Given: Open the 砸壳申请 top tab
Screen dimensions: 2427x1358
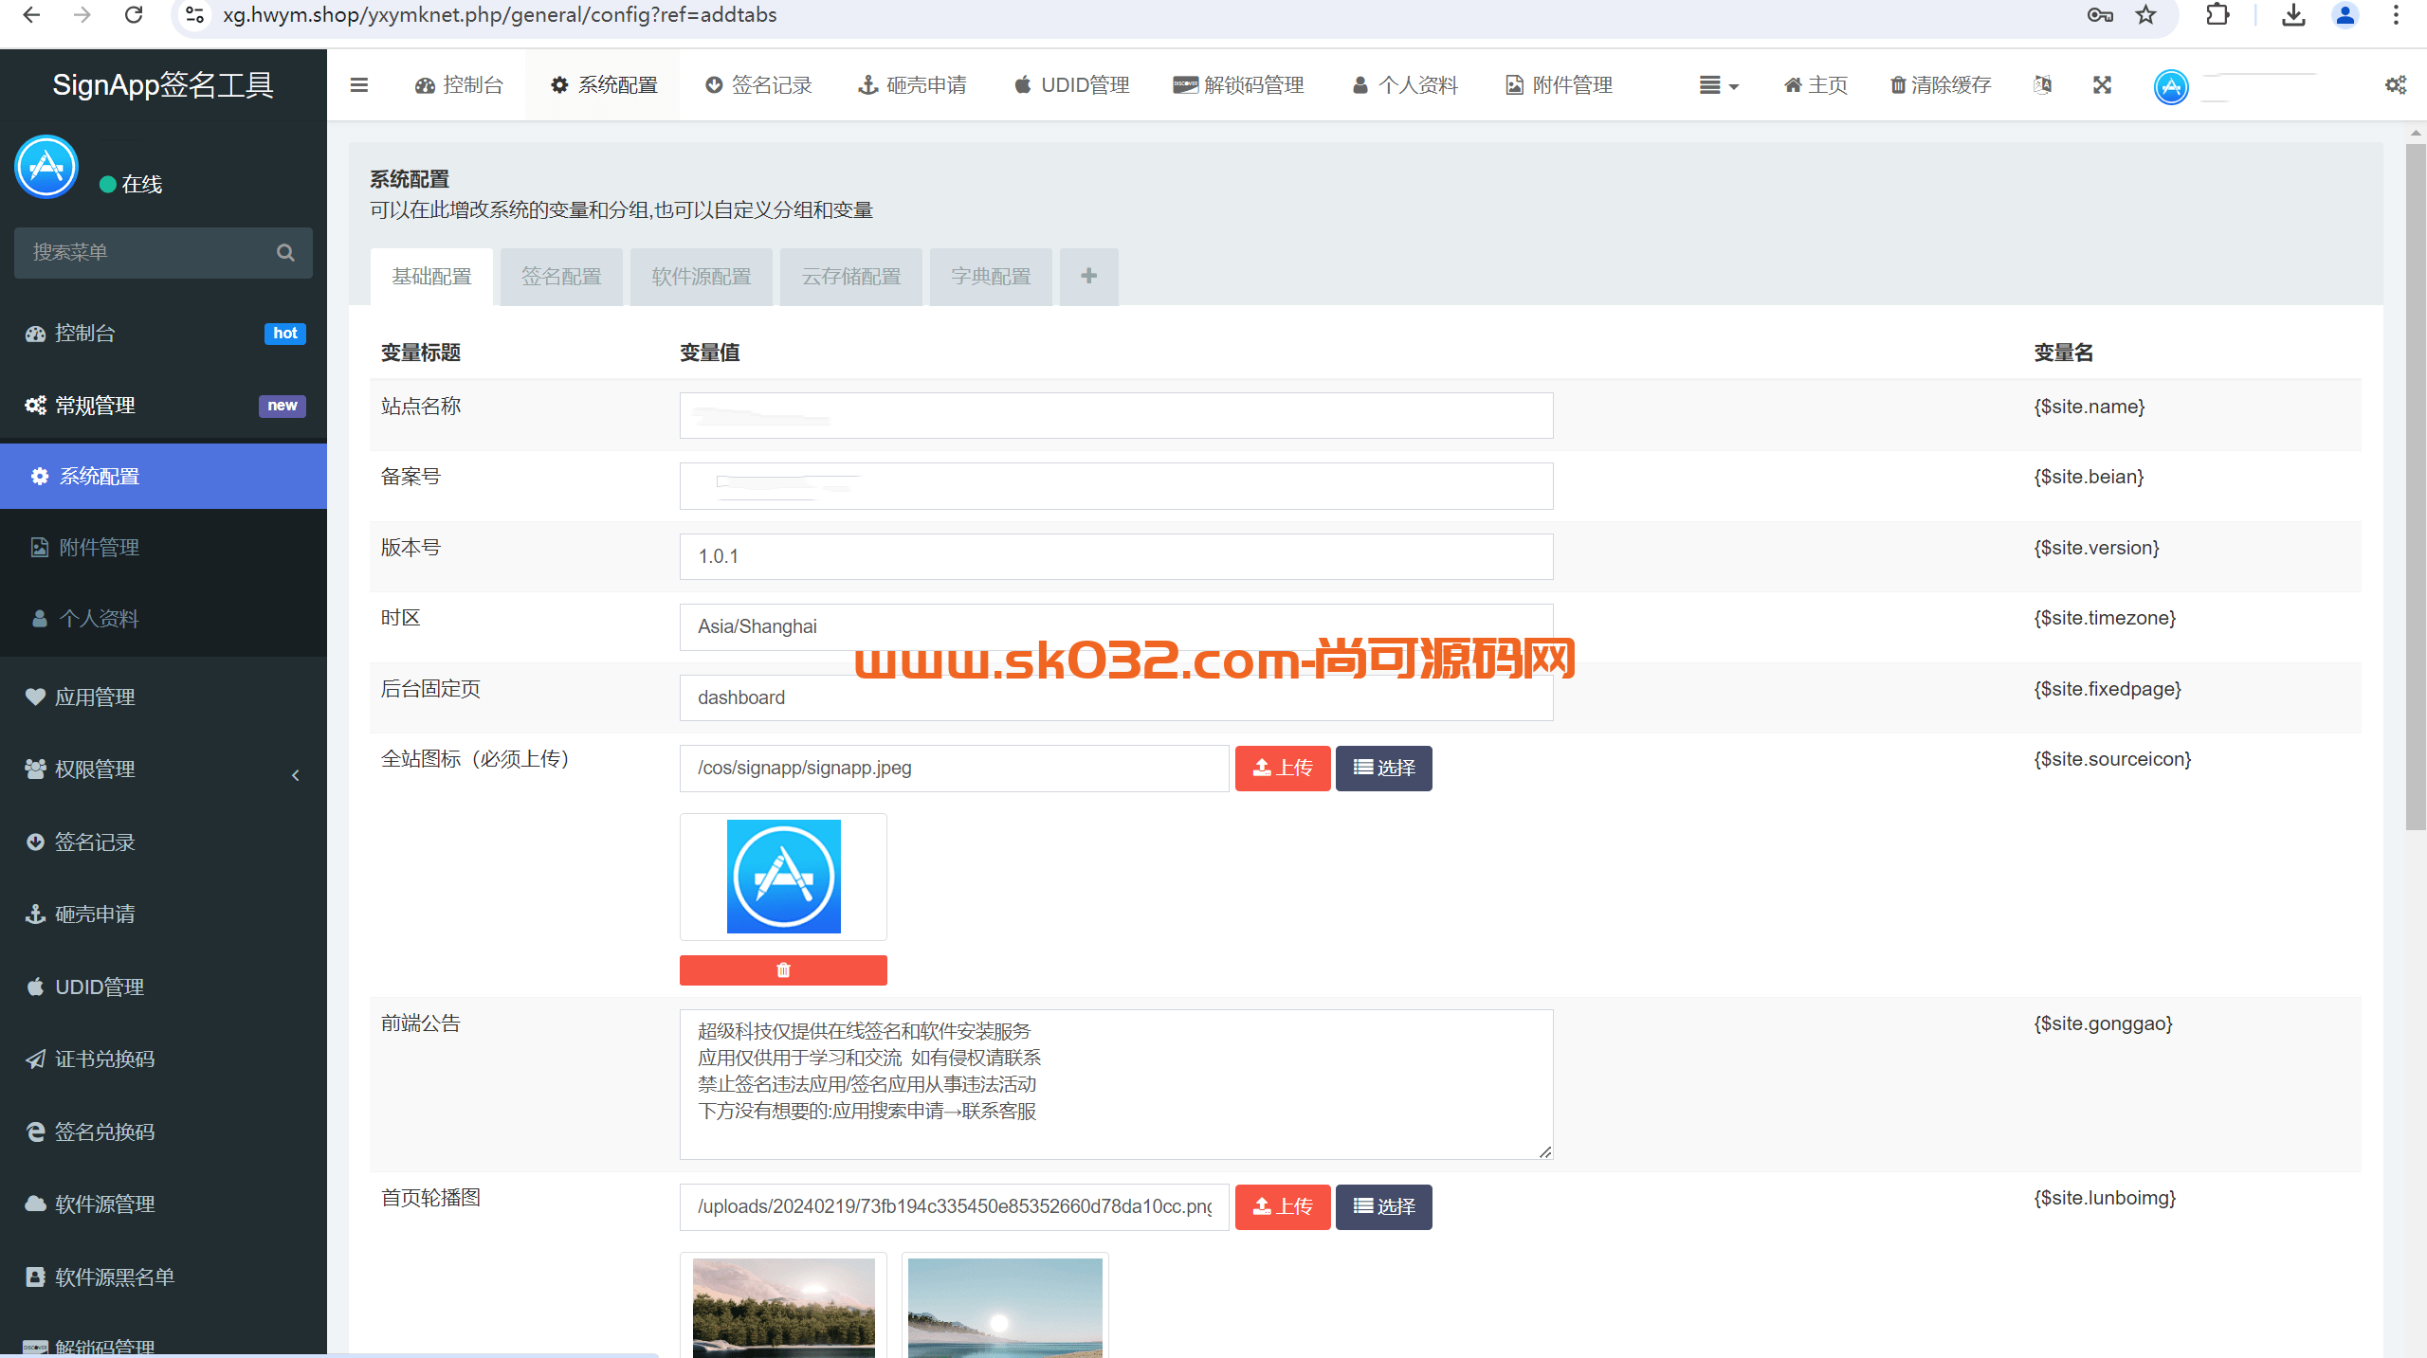Looking at the screenshot, I should coord(912,85).
